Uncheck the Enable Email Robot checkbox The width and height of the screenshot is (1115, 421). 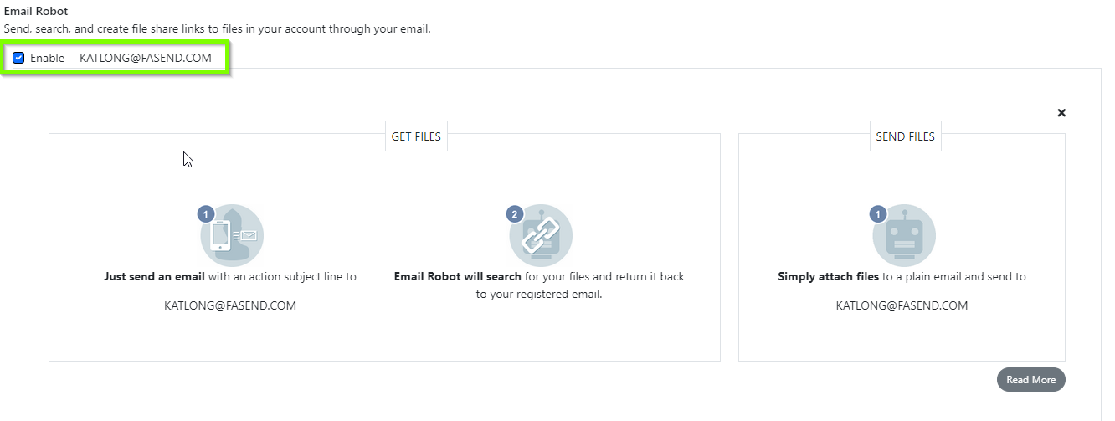tap(18, 59)
